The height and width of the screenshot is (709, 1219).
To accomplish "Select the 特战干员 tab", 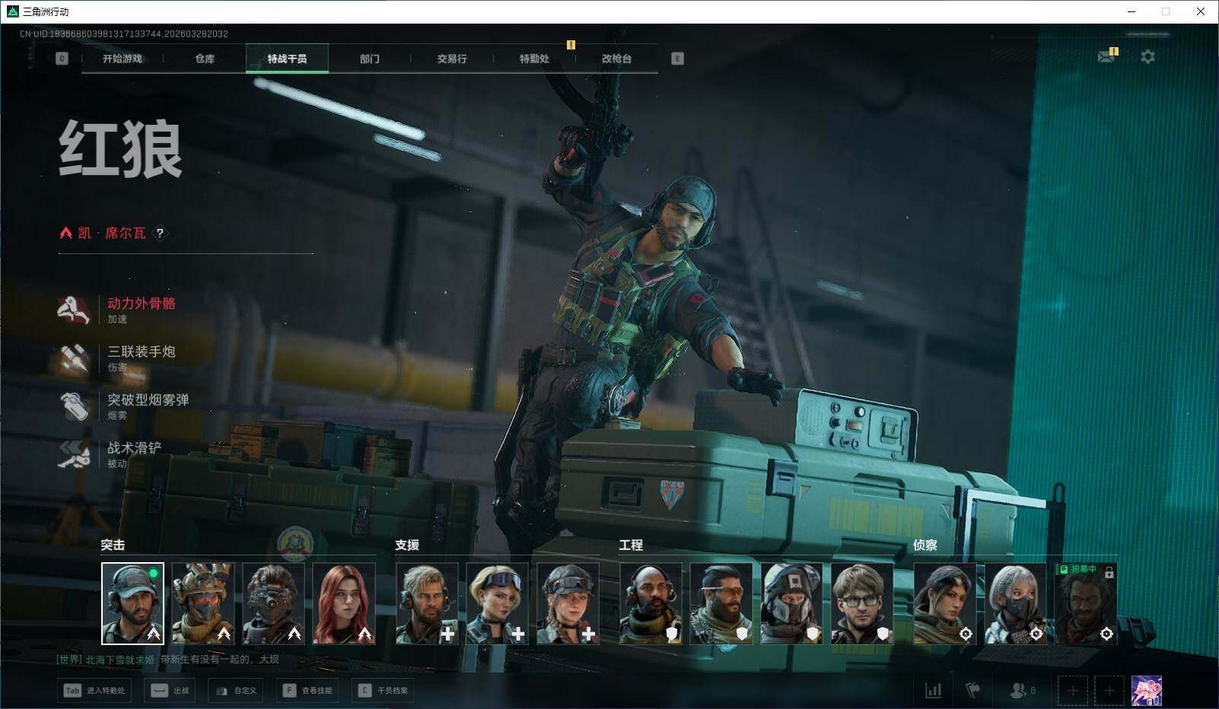I will pyautogui.click(x=287, y=59).
